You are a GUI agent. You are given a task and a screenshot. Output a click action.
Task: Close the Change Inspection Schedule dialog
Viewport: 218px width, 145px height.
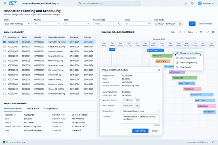[159, 70]
